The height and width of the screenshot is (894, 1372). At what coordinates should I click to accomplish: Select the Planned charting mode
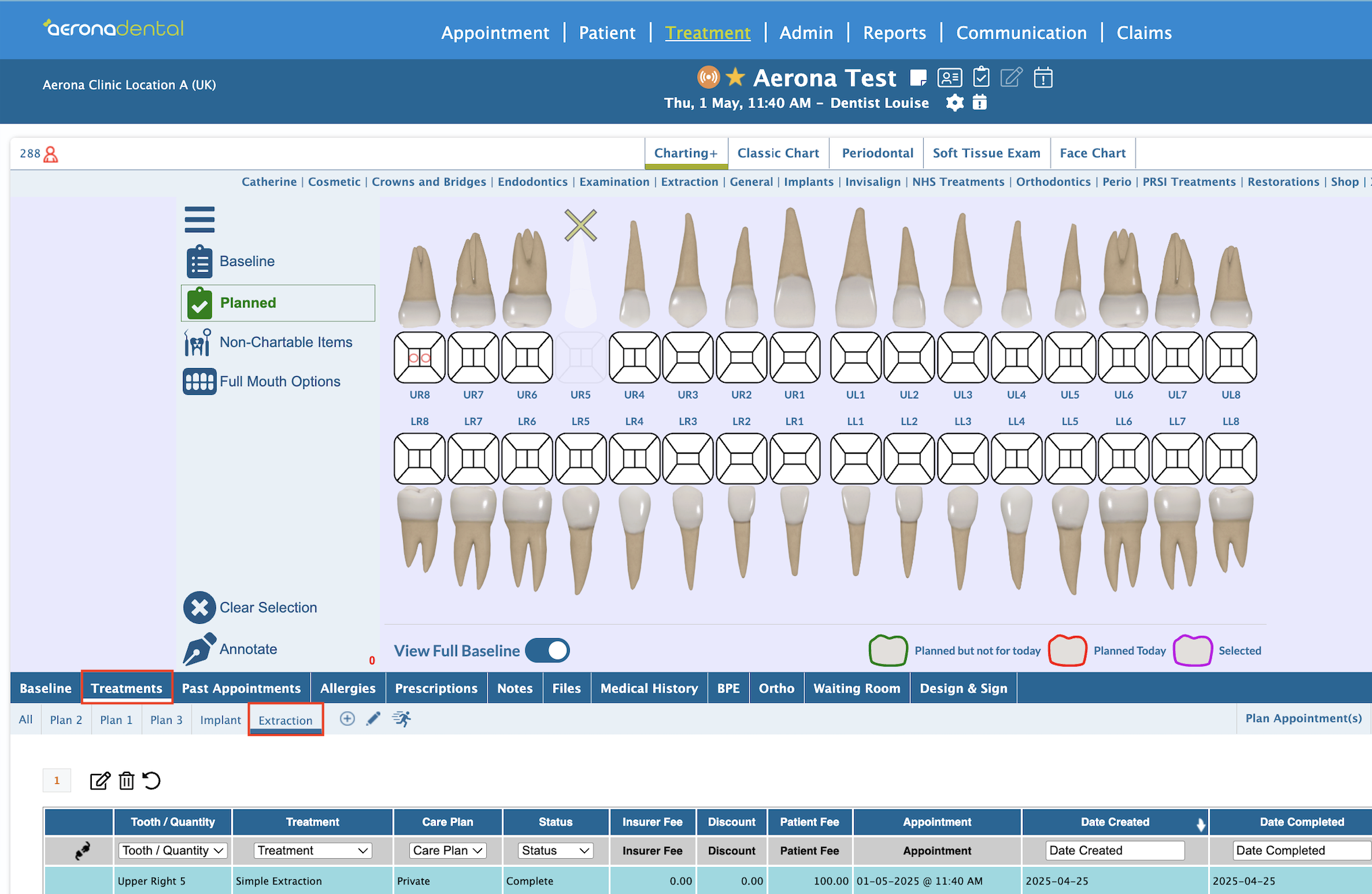(278, 303)
